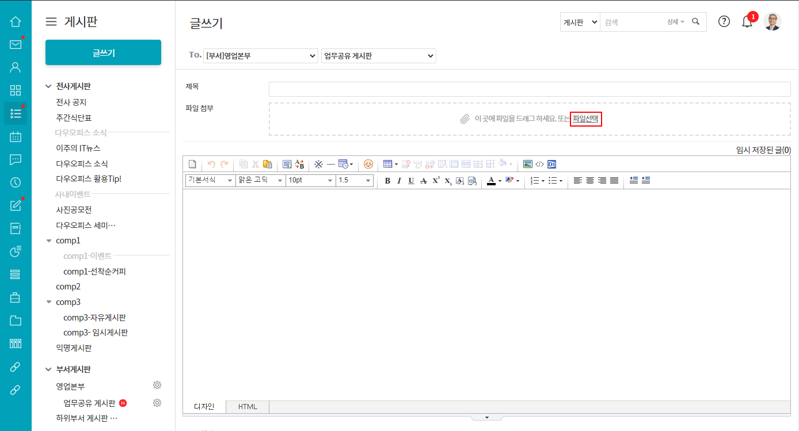Open the notifications bell
The width and height of the screenshot is (799, 431).
click(747, 22)
